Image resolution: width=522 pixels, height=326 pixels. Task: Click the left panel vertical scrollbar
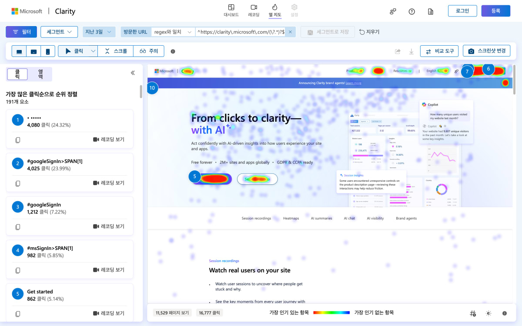pyautogui.click(x=141, y=91)
